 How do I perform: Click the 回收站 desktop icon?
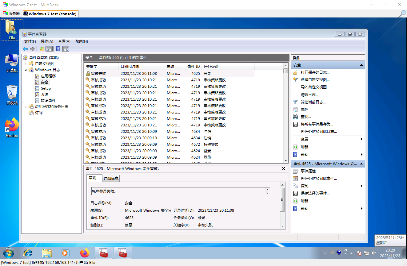pos(12,95)
